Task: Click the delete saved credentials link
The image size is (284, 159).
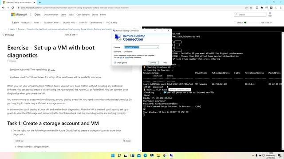Action: coord(126,57)
